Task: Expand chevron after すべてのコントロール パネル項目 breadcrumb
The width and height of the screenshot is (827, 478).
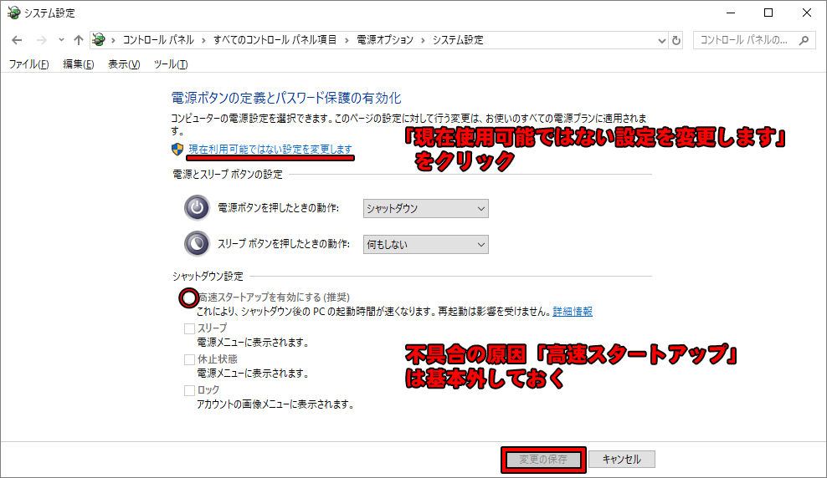Action: pyautogui.click(x=347, y=40)
